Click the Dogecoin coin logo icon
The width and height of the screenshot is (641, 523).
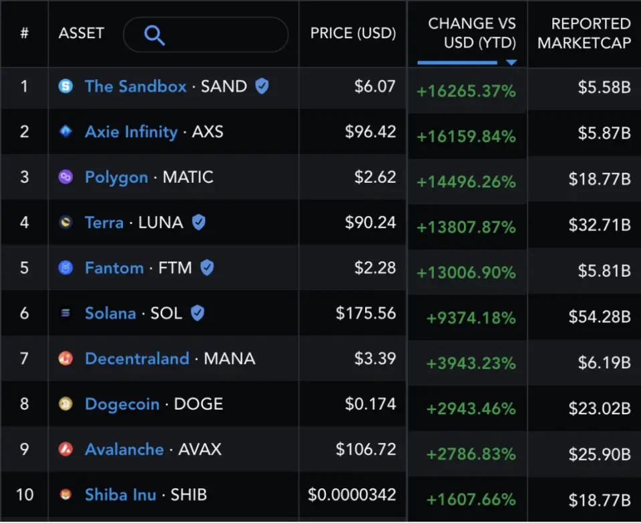65,404
